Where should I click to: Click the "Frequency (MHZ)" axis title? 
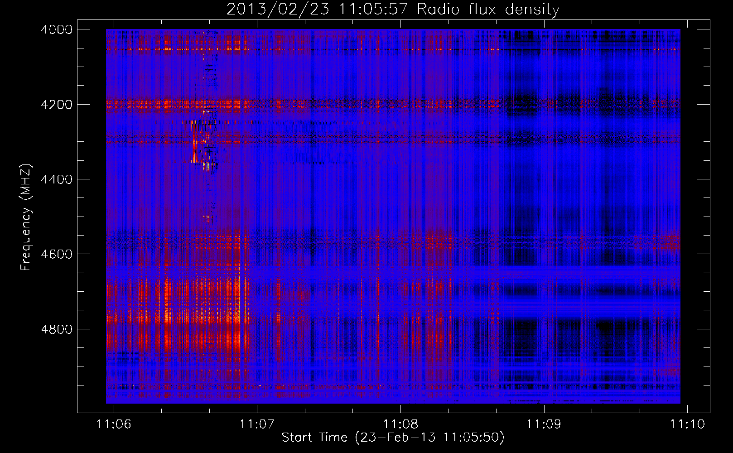(26, 217)
